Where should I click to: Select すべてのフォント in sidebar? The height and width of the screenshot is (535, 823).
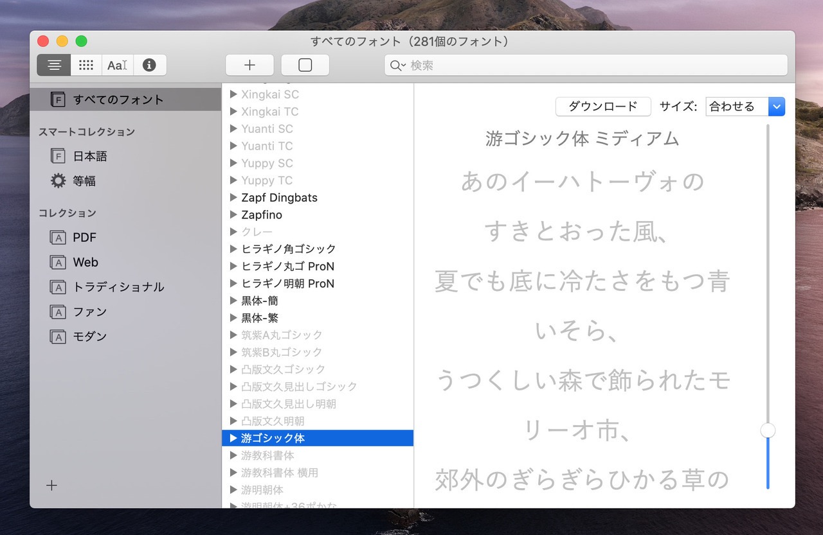pos(125,100)
